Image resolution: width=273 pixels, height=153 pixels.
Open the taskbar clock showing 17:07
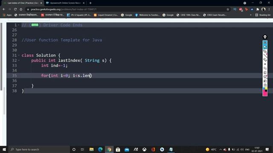point(257,149)
